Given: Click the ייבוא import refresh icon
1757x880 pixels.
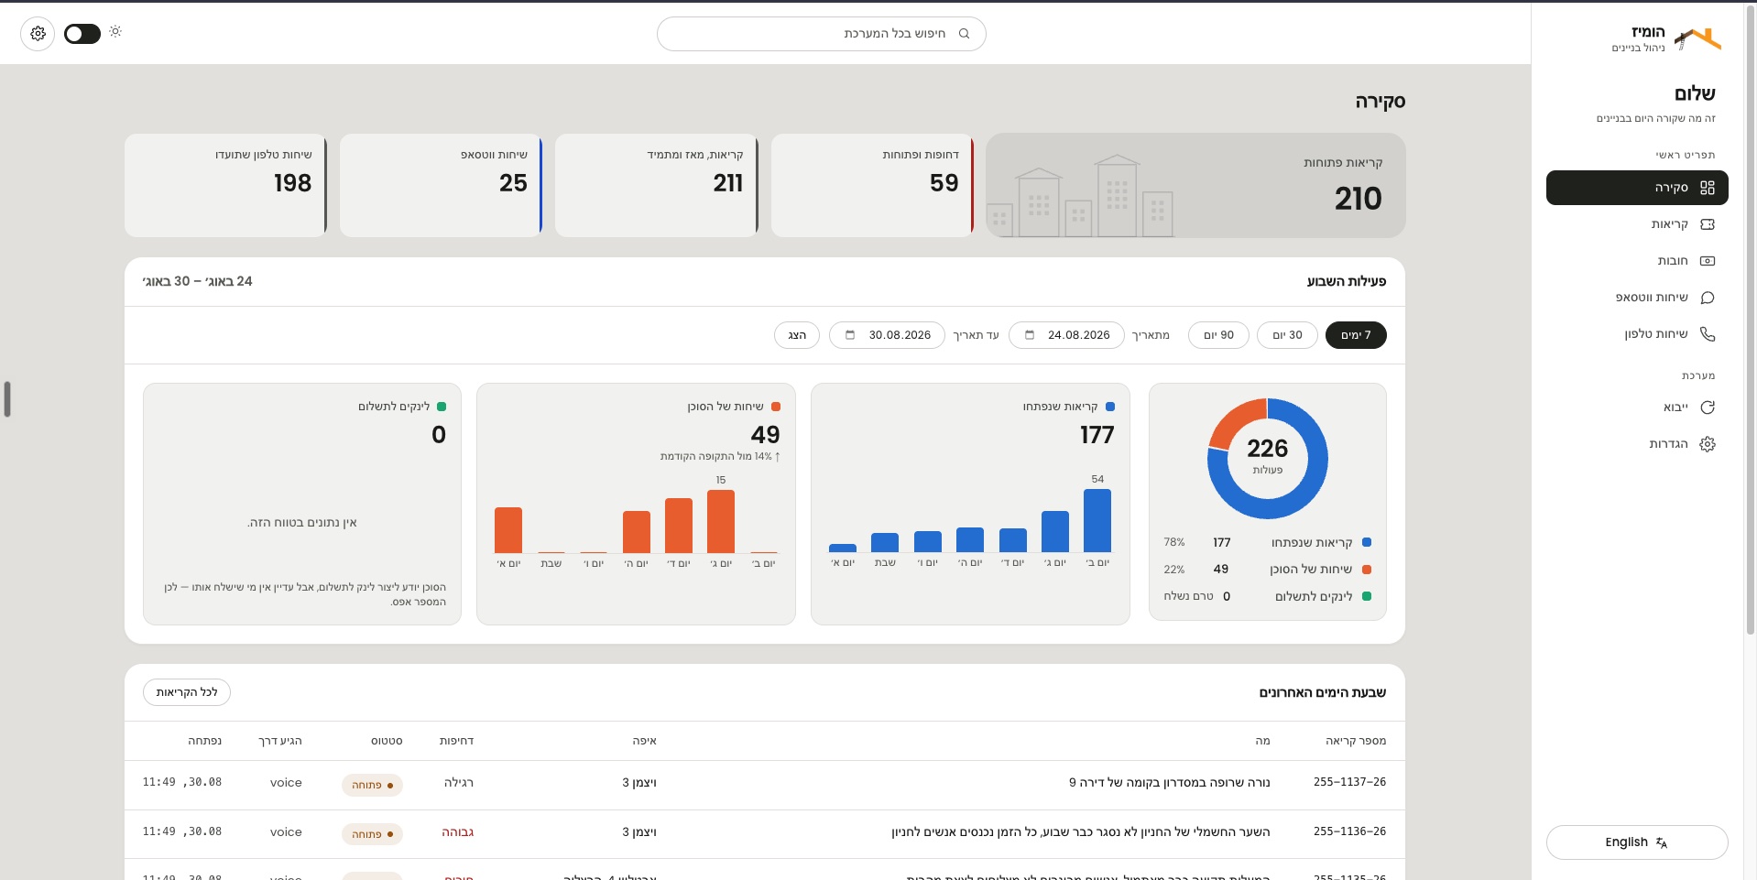Looking at the screenshot, I should (x=1708, y=407).
